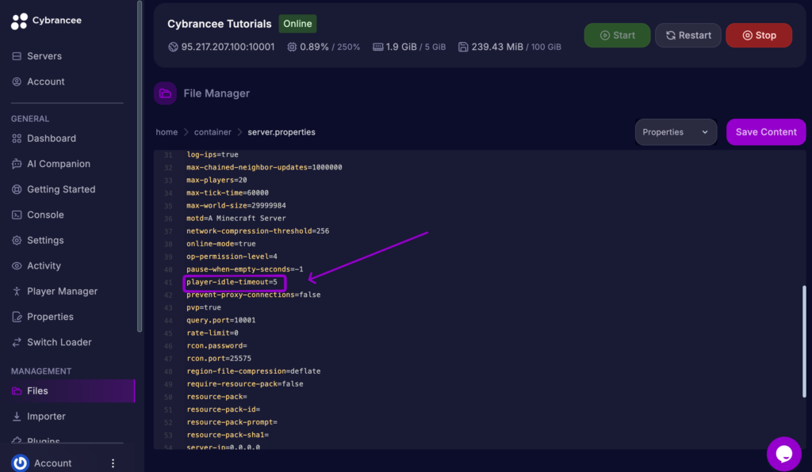The height and width of the screenshot is (472, 812).
Task: Click the network globe icon by IP
Action: coord(173,47)
